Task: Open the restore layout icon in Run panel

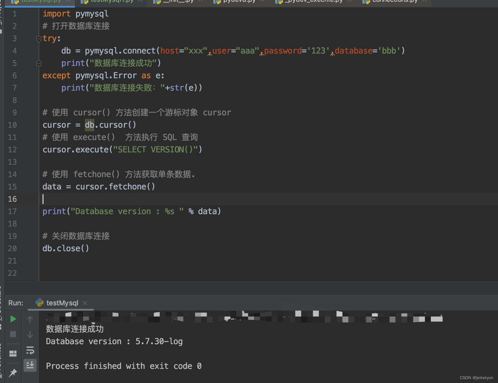Action: pyautogui.click(x=13, y=353)
